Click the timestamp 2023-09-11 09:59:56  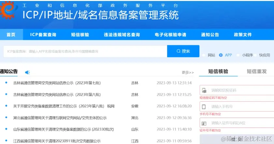point(174,141)
